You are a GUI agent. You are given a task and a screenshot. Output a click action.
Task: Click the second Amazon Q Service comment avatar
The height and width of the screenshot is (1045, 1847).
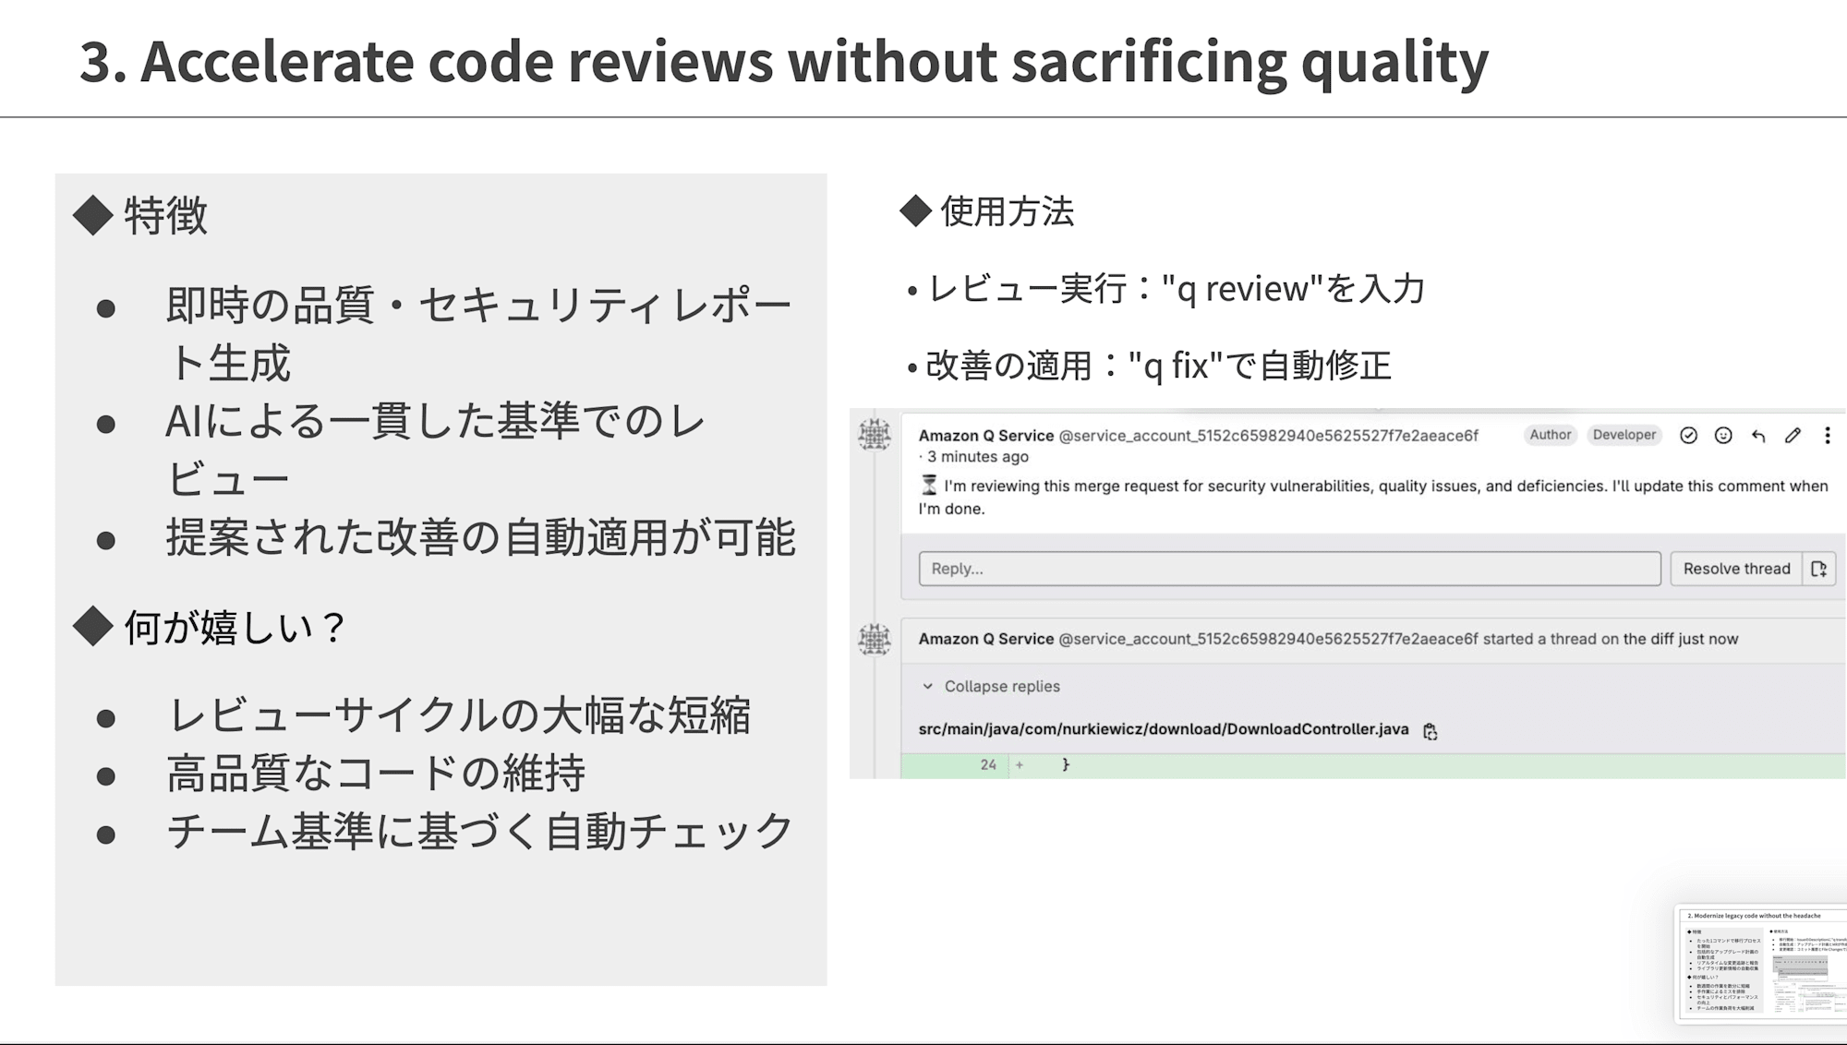[874, 638]
